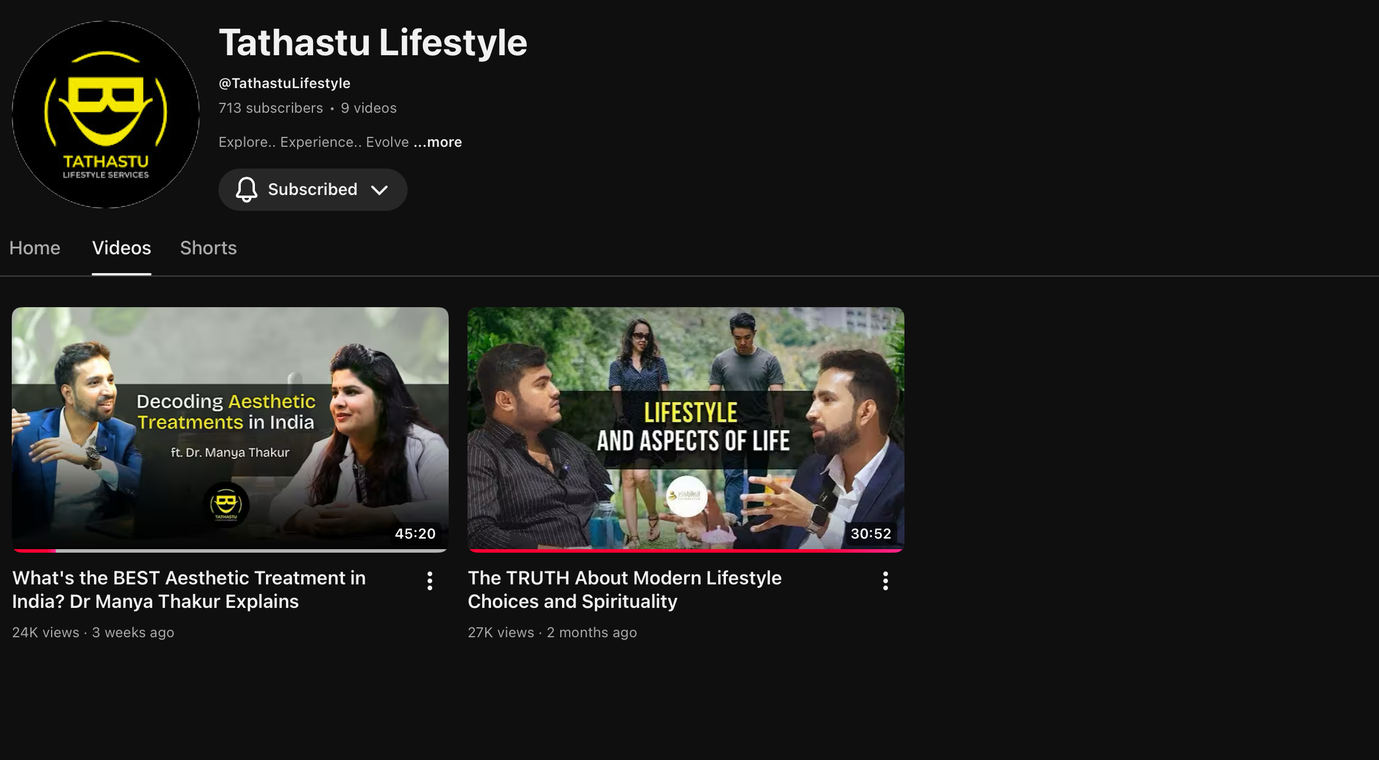Image resolution: width=1379 pixels, height=760 pixels.
Task: Click the Tathastu Lifestyle channel avatar
Action: (x=106, y=115)
